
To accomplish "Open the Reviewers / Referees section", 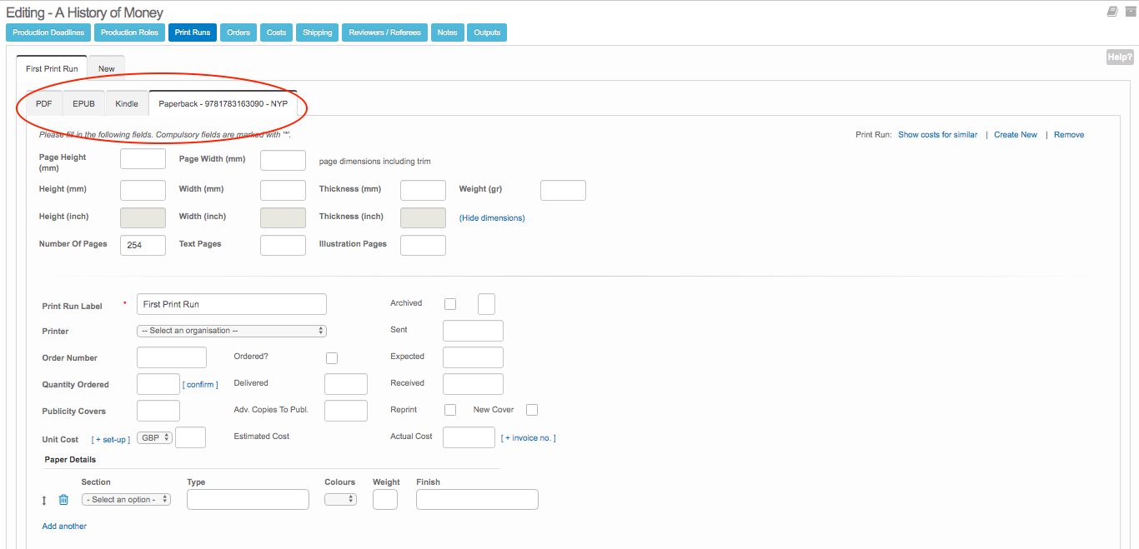I will click(x=384, y=32).
